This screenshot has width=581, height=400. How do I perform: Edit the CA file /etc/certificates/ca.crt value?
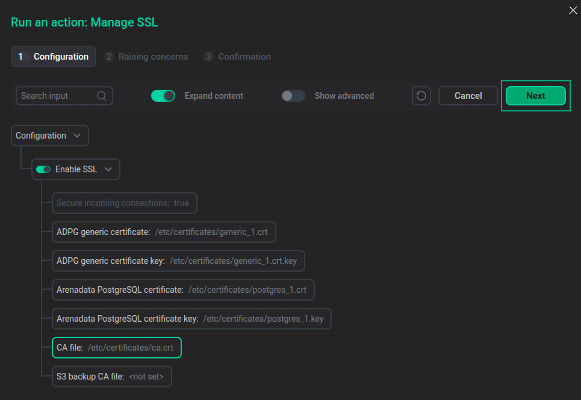(x=117, y=348)
